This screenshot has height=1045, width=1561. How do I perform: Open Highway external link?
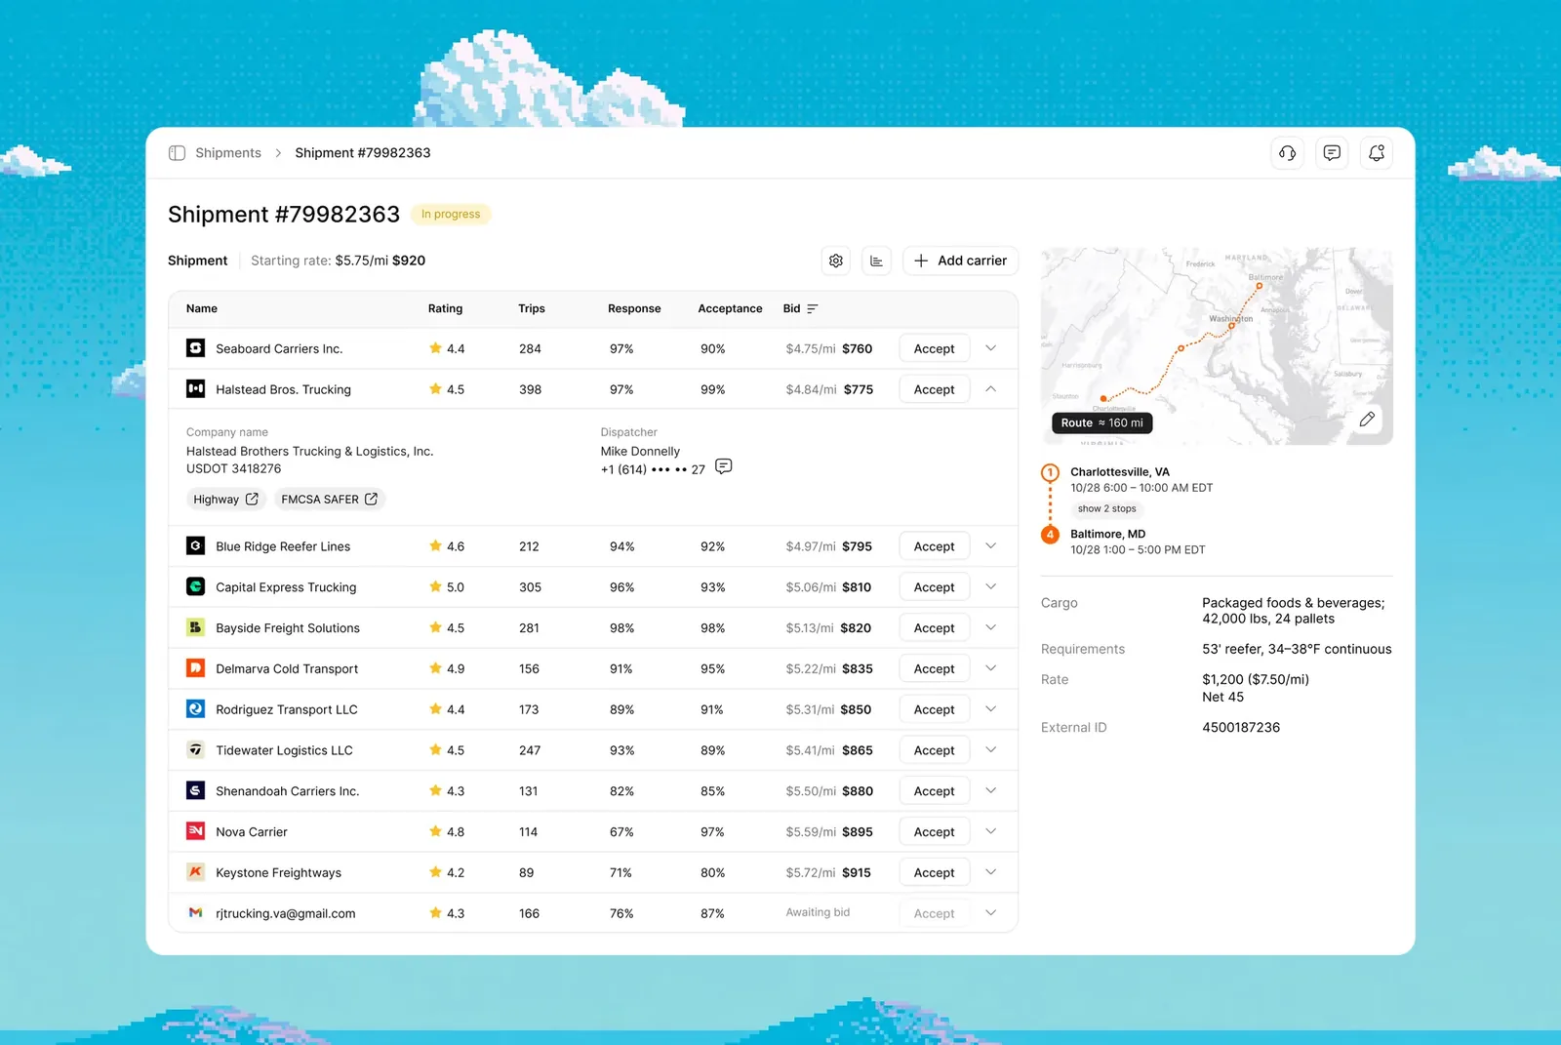225,499
